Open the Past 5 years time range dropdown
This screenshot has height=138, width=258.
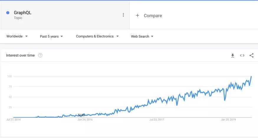point(51,36)
